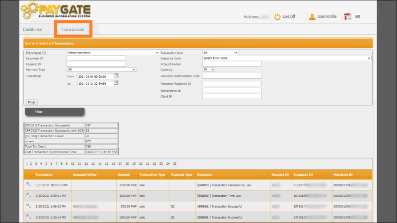Go to results page 10
This screenshot has width=397, height=223.
click(72, 164)
